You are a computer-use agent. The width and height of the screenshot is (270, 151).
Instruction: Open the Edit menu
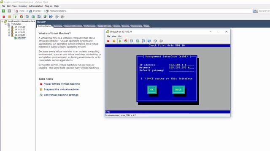pyautogui.click(x=9, y=6)
